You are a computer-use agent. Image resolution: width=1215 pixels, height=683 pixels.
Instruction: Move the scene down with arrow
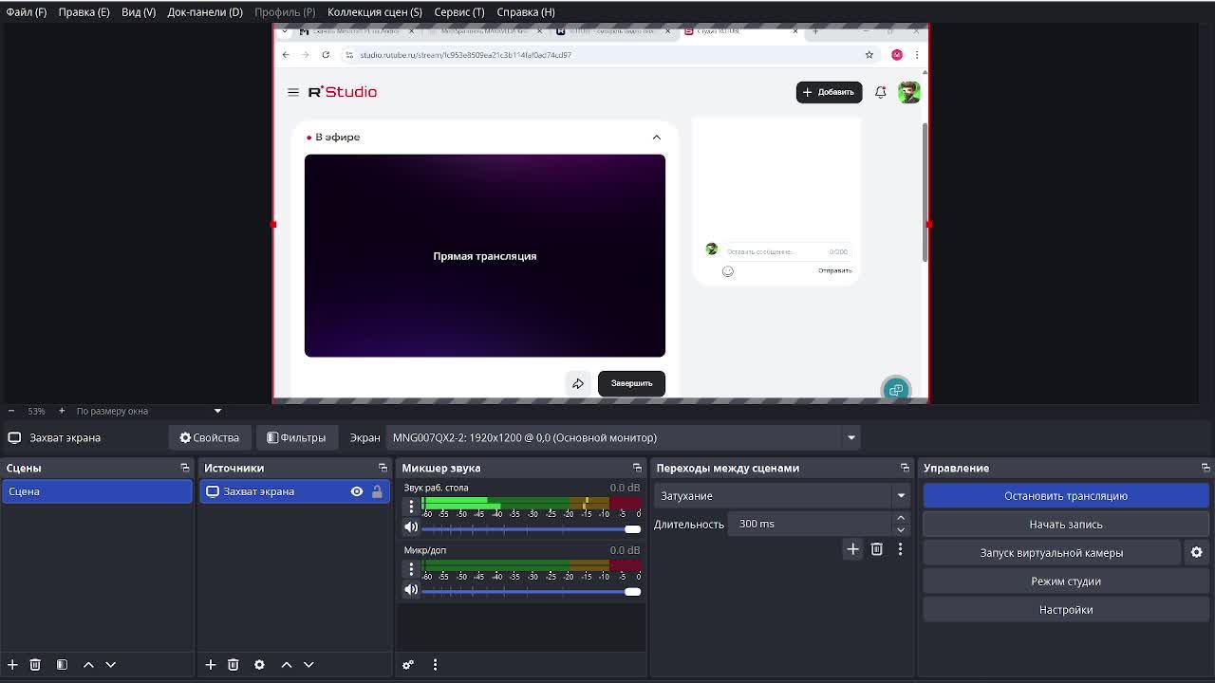coord(110,665)
